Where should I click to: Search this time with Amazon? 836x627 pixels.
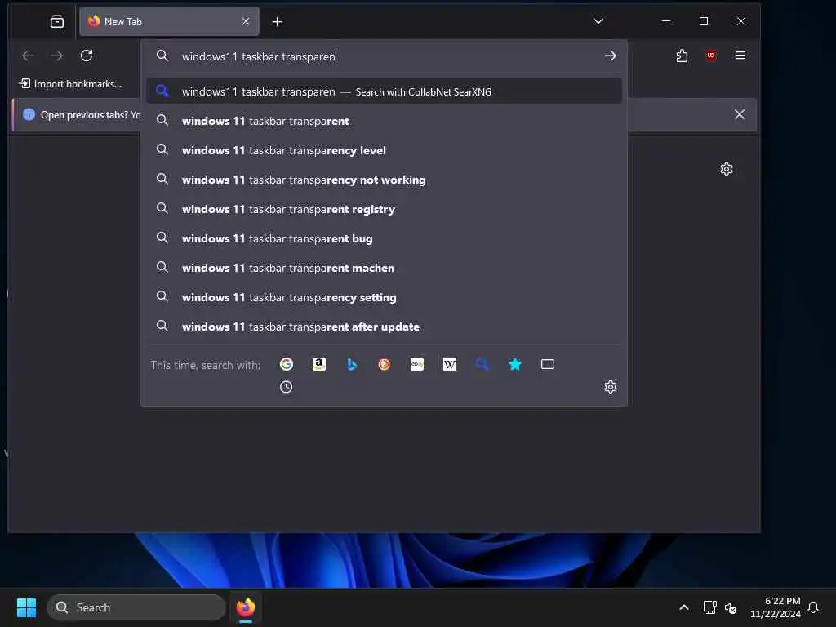(319, 364)
